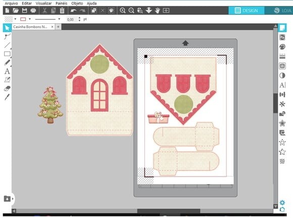Select the Text tool
The height and width of the screenshot is (218, 293).
point(7,71)
